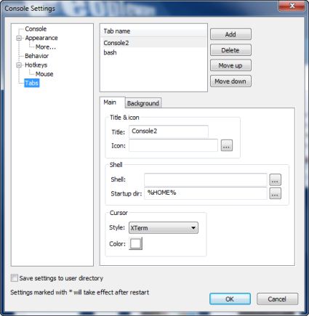Click the Tab name column header
309x316 pixels.
pyautogui.click(x=153, y=31)
